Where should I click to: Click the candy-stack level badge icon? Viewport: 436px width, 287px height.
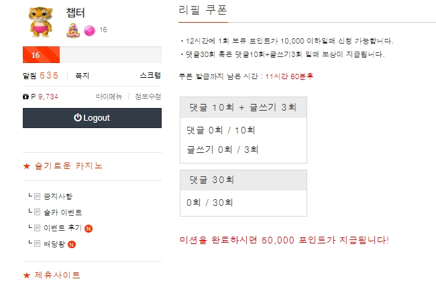coord(74,30)
